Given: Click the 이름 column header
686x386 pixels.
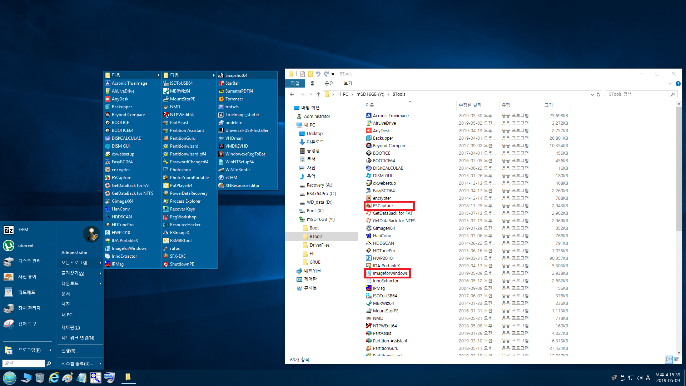Looking at the screenshot, I should pyautogui.click(x=409, y=105).
